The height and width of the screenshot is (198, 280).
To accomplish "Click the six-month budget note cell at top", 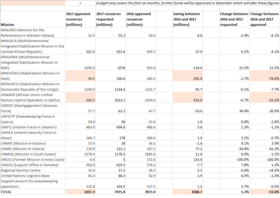I will (188, 3).
